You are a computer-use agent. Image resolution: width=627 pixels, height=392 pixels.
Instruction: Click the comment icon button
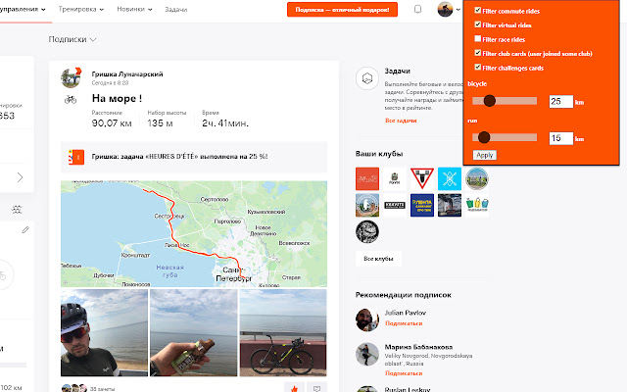coord(316,388)
